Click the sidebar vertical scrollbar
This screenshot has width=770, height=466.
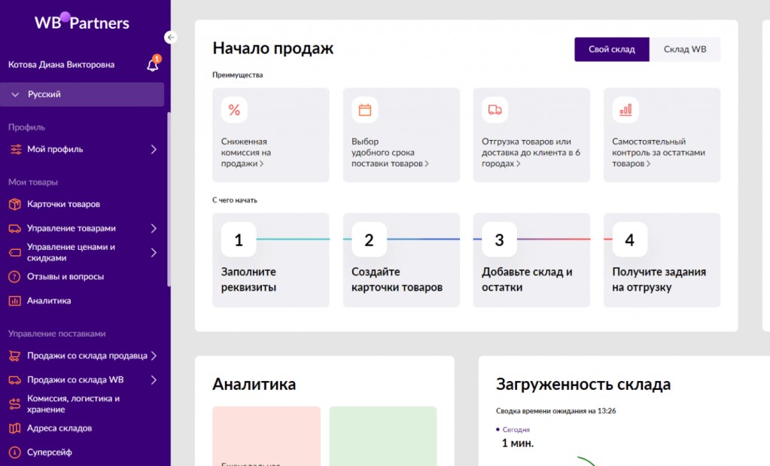point(169,199)
